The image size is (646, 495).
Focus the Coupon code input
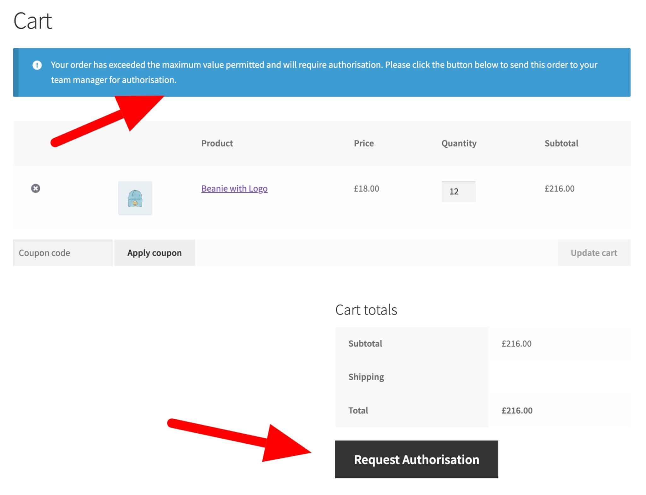click(62, 253)
